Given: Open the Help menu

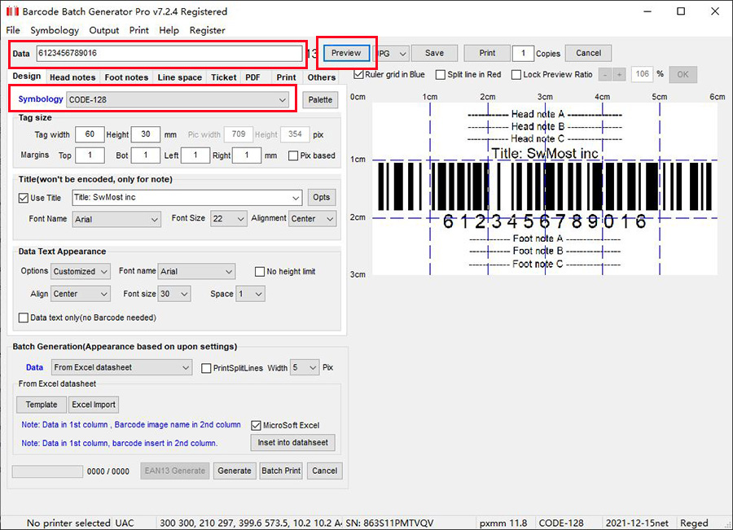Looking at the screenshot, I should pyautogui.click(x=169, y=30).
